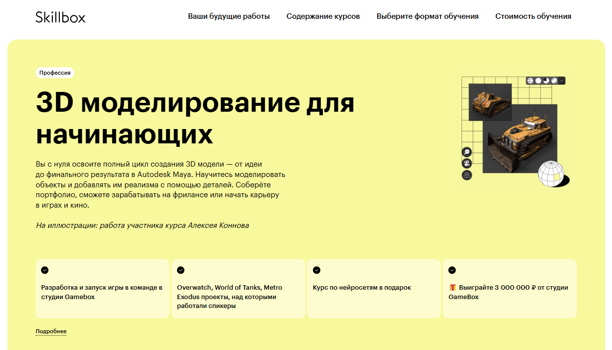This screenshot has height=350, width=612.
Task: Click the checkmark on the Gamebox studio card
Action: pos(45,270)
